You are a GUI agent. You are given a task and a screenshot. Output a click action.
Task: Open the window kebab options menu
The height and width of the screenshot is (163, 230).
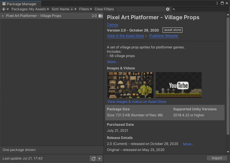click(217, 3)
